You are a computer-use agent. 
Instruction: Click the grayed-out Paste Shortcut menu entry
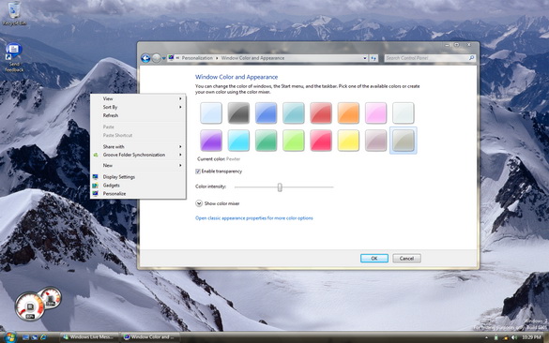138,135
